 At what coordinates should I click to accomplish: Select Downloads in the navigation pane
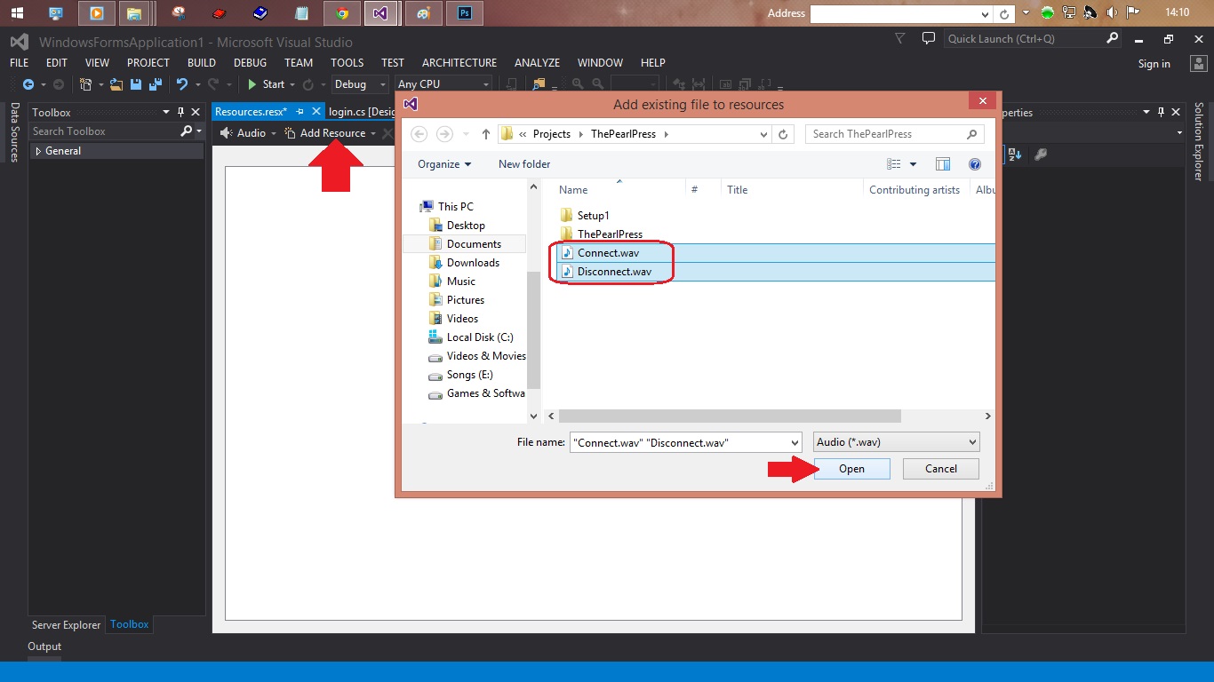click(473, 263)
